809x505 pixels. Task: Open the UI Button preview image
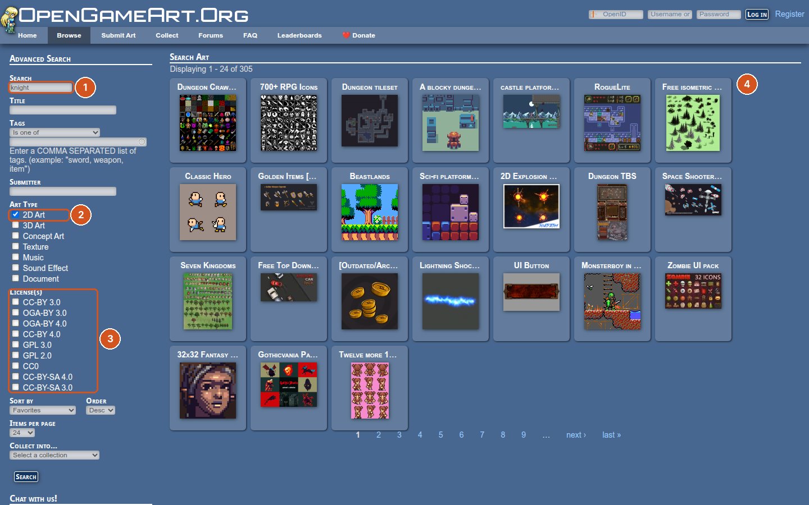click(531, 292)
